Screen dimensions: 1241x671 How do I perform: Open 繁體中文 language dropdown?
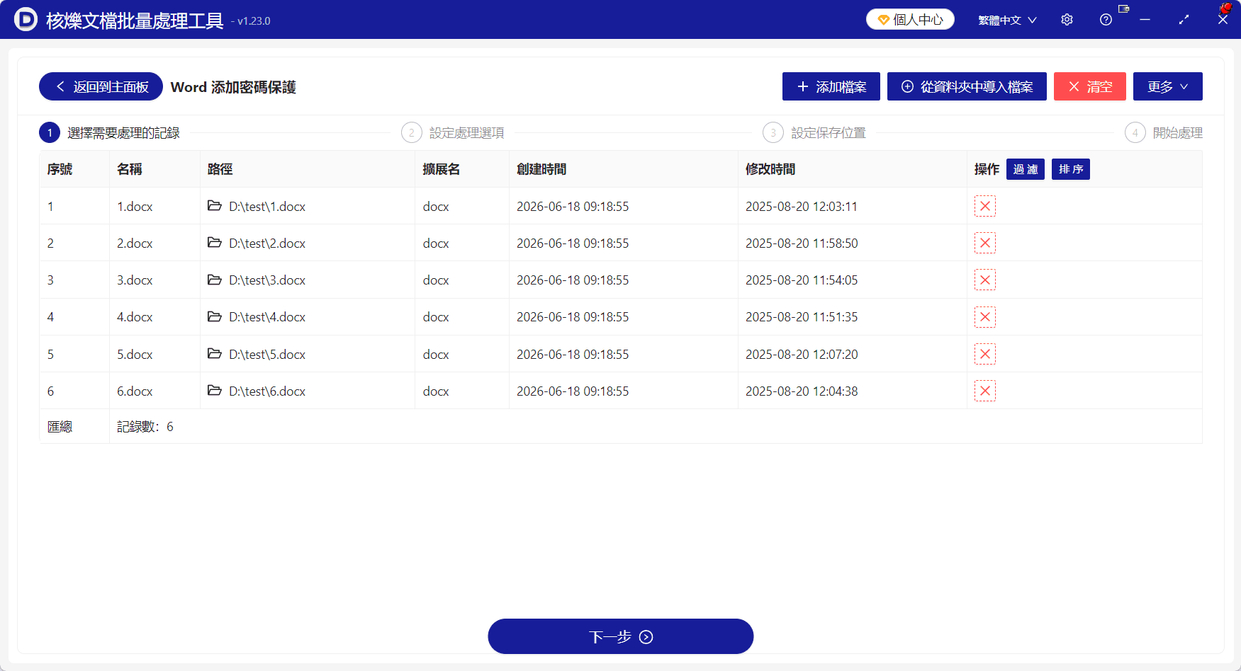coord(1007,20)
